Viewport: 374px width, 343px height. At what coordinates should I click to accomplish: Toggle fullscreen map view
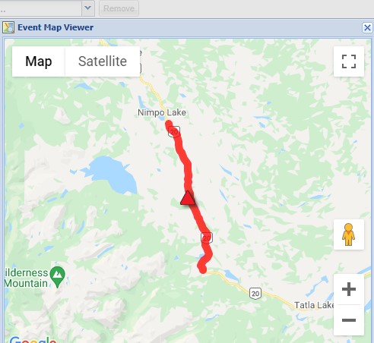(x=349, y=61)
